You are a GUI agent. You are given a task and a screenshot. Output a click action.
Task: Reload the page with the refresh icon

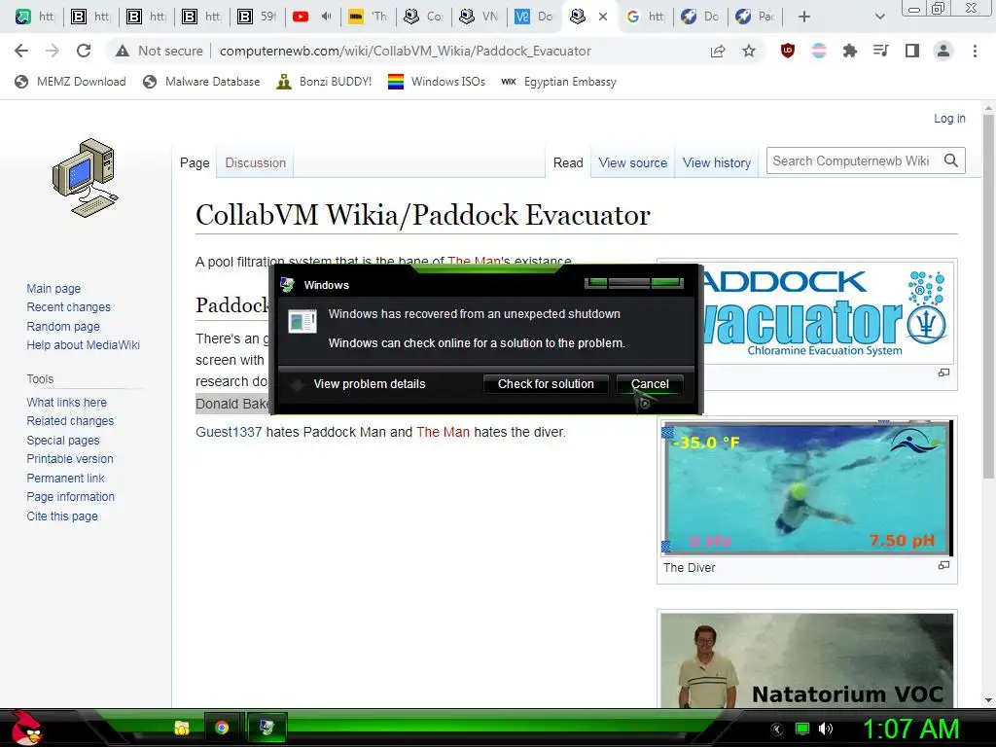(x=84, y=51)
